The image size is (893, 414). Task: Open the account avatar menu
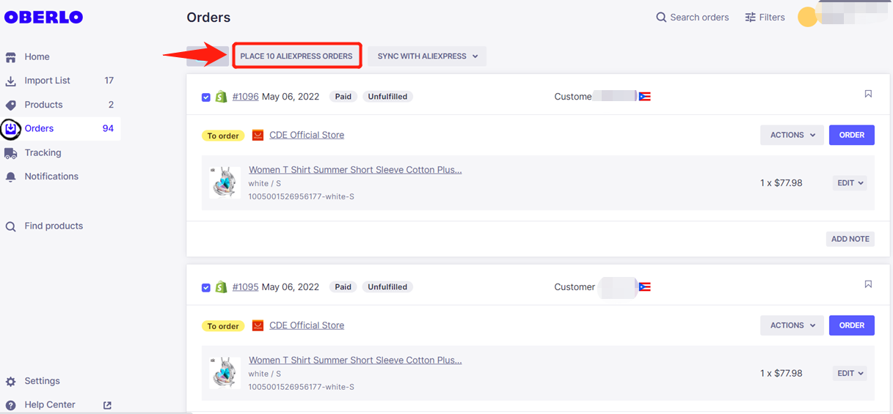[x=808, y=17]
